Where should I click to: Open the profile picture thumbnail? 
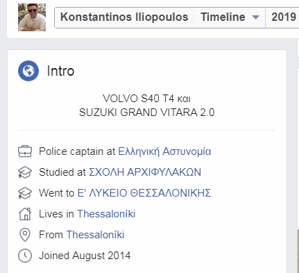[32, 17]
